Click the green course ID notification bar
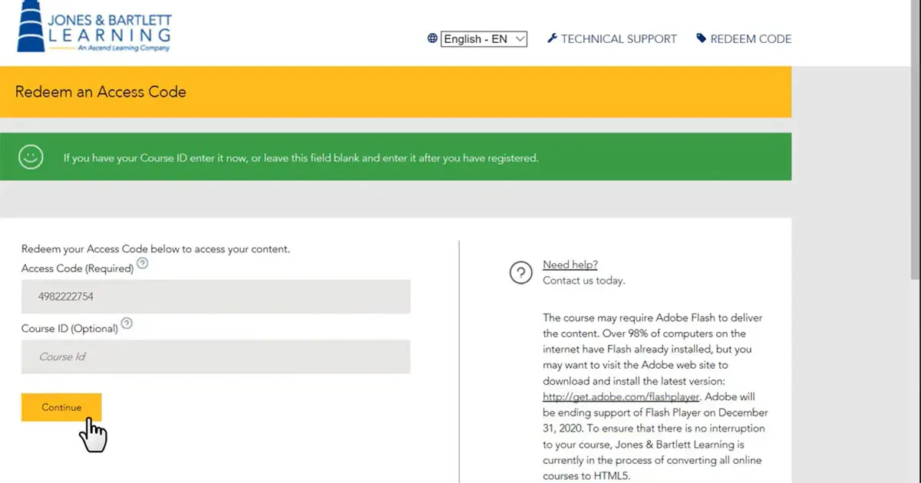Screen dimensions: 921x483 pyautogui.click(x=395, y=157)
